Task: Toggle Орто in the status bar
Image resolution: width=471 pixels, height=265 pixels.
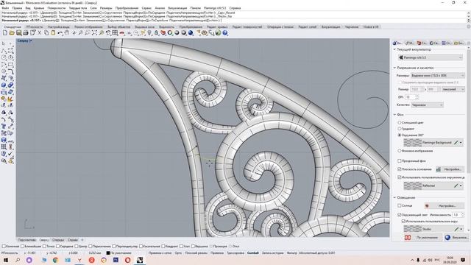Action: point(178,253)
